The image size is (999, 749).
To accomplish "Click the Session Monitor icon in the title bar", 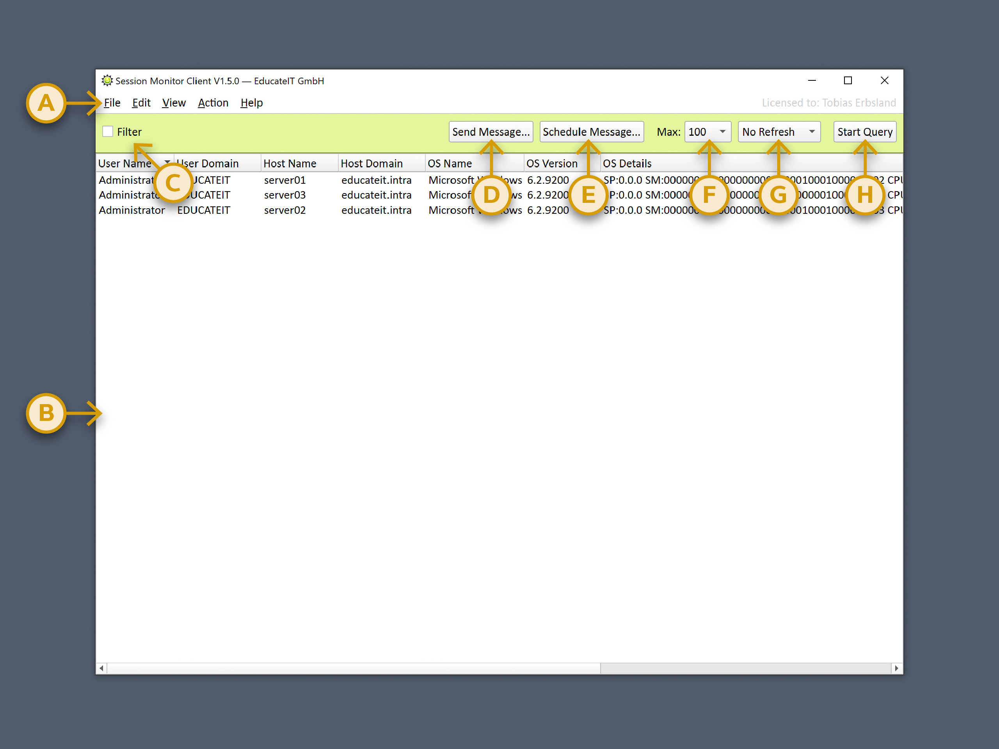I will click(x=107, y=80).
